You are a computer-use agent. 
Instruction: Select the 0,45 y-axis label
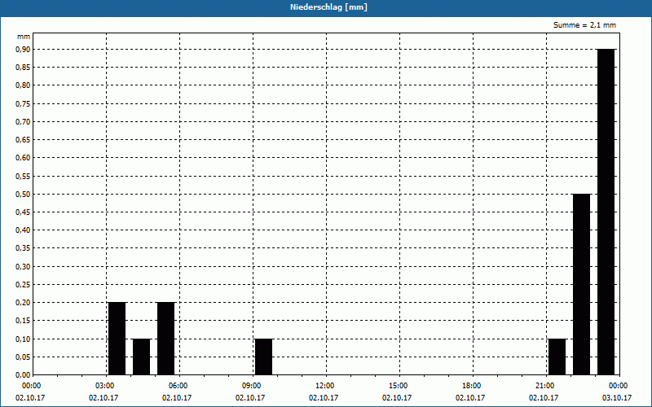pos(23,212)
